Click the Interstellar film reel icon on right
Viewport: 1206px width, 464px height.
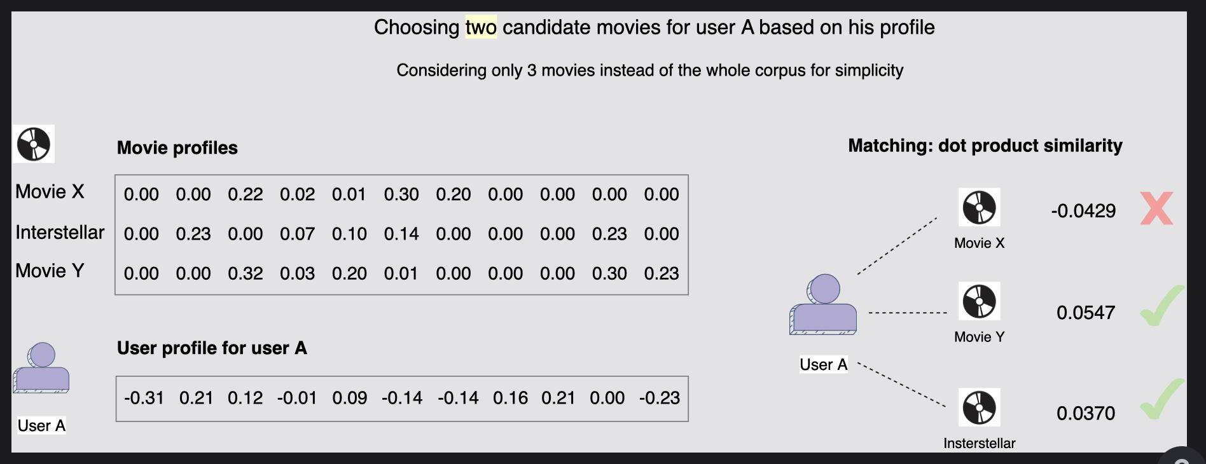[979, 407]
